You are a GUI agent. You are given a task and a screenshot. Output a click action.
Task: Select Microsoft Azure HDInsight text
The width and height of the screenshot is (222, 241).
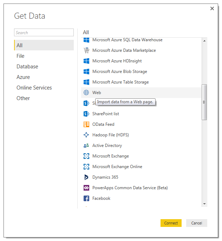point(117,61)
